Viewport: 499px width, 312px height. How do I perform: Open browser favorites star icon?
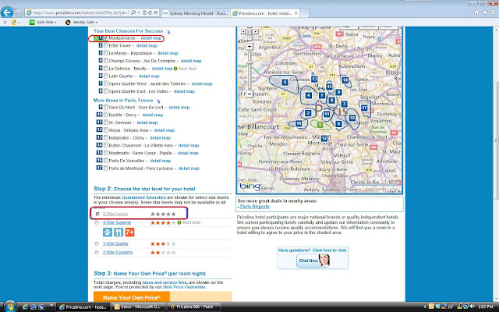pyautogui.click(x=485, y=12)
